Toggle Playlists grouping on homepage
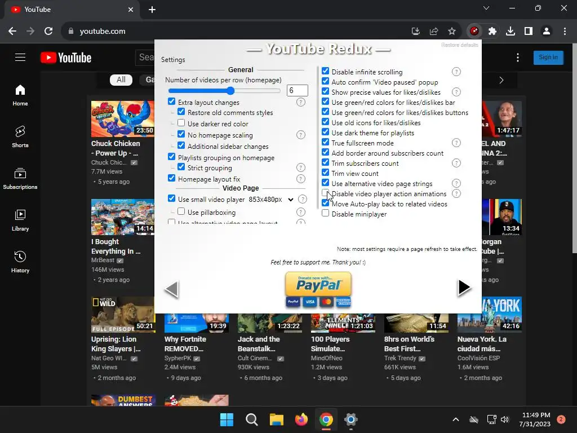 pyautogui.click(x=171, y=157)
